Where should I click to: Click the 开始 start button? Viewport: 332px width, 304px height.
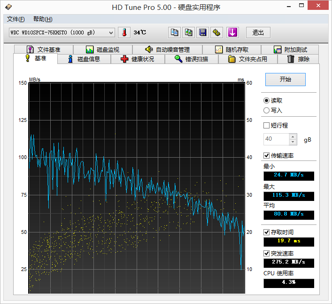point(285,79)
